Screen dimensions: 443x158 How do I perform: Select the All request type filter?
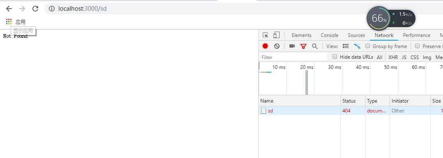click(379, 57)
